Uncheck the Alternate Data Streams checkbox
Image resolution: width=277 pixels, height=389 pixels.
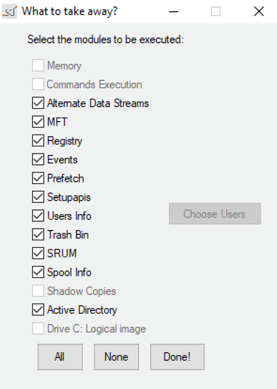click(38, 103)
